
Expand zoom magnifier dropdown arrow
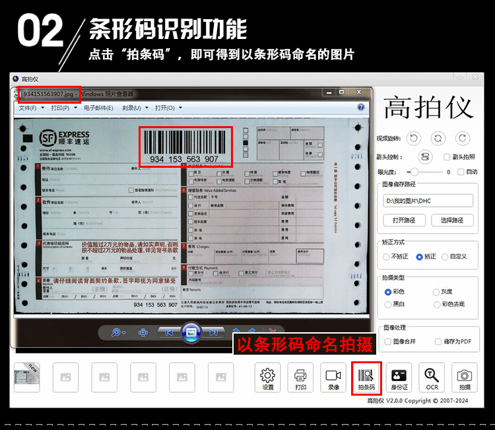coord(124,333)
